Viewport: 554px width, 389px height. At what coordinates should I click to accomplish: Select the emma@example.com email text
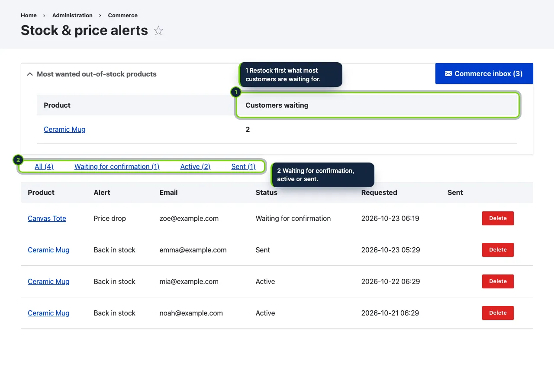click(193, 250)
